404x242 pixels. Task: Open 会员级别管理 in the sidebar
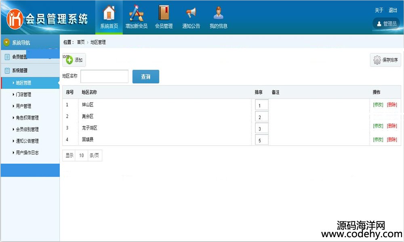coord(27,129)
